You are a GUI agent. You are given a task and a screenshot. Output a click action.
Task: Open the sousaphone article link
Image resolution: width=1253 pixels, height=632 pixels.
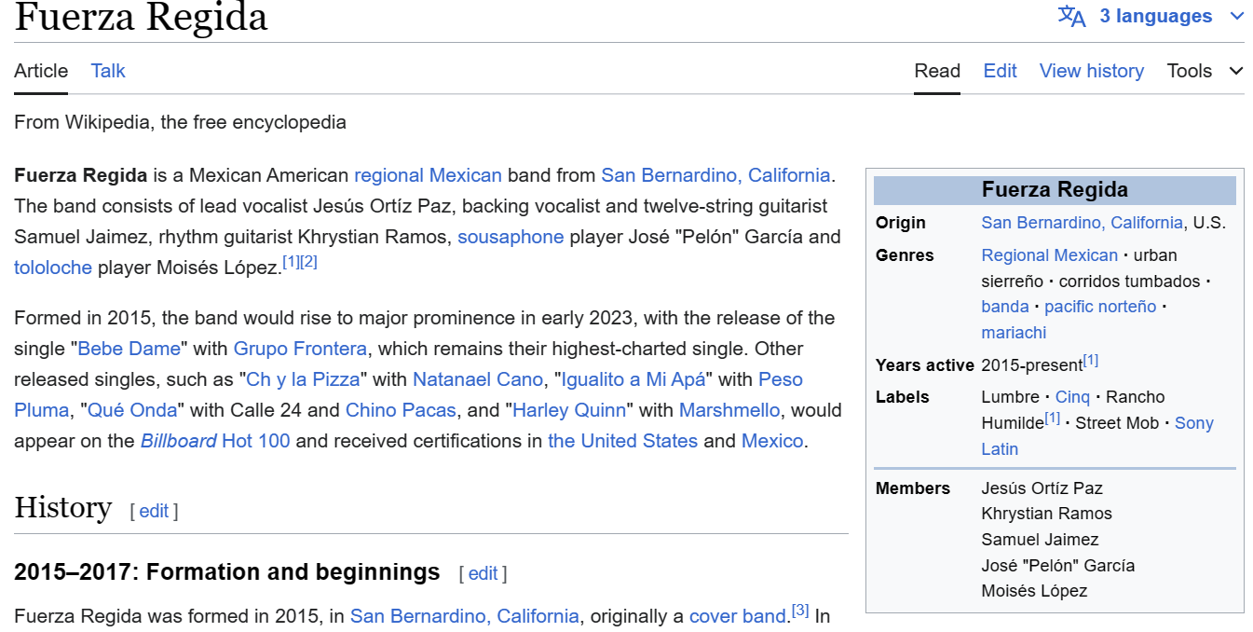511,237
